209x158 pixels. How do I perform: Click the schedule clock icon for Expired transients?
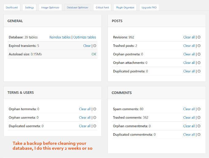pyautogui.click(x=95, y=46)
